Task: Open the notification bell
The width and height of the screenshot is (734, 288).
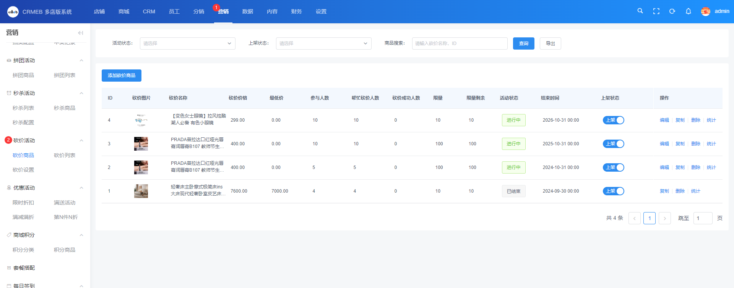Action: pos(688,11)
